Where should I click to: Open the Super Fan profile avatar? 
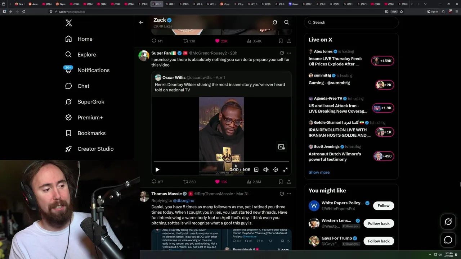pyautogui.click(x=144, y=56)
